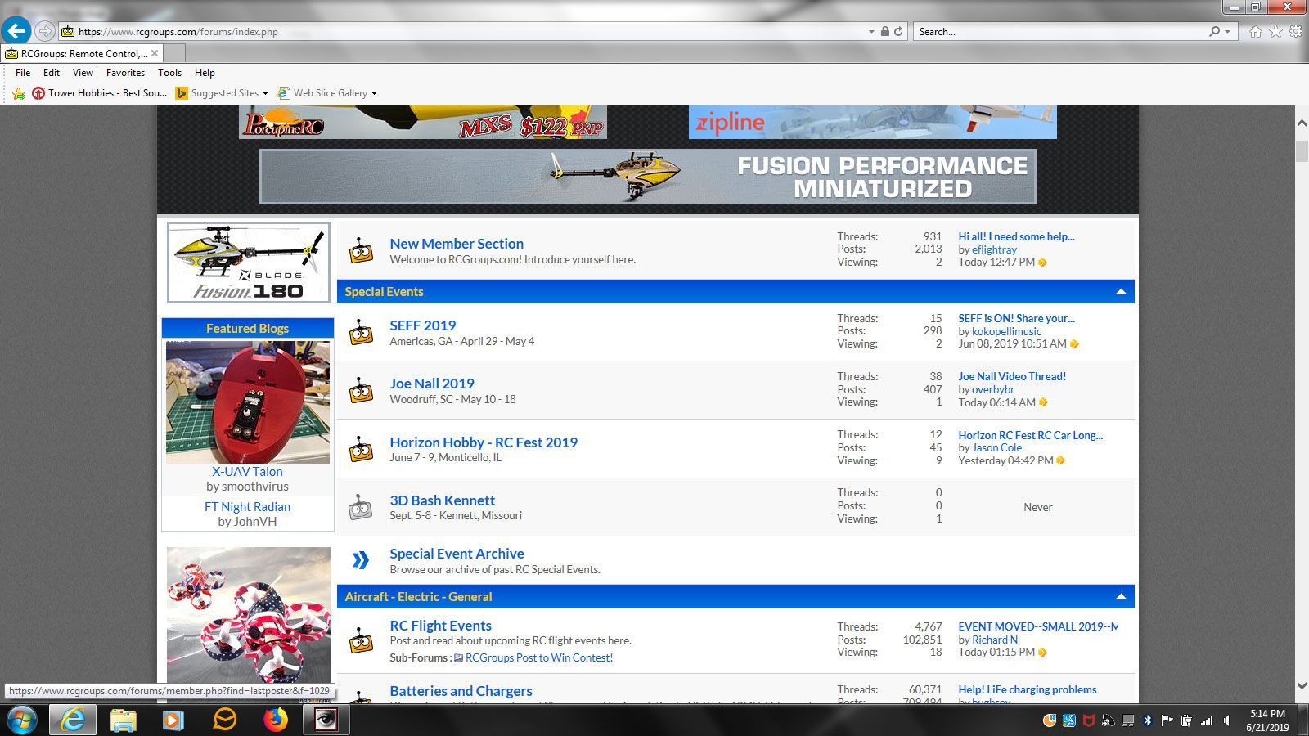Image resolution: width=1309 pixels, height=736 pixels.
Task: Click the browser Back arrow button
Action: click(x=16, y=31)
